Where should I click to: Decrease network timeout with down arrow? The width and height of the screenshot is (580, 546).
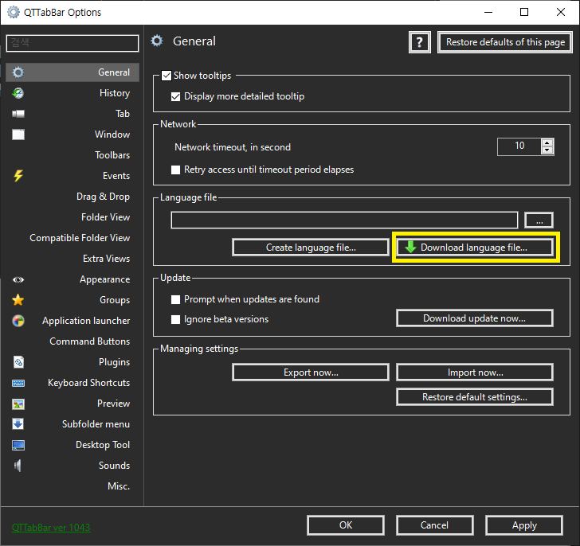click(547, 150)
